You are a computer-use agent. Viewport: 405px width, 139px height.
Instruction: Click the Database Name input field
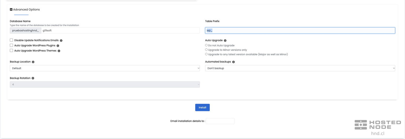120,31
